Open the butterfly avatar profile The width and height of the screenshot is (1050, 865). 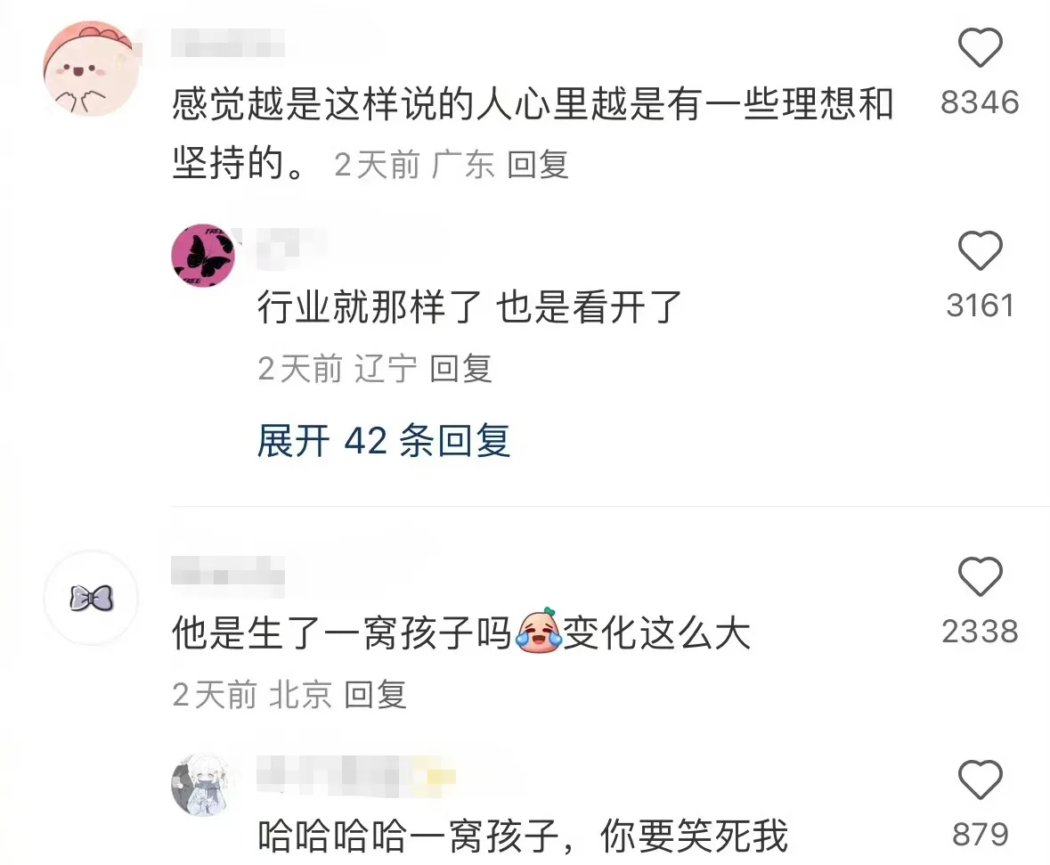[204, 256]
